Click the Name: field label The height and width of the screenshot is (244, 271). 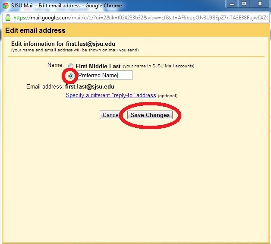55,65
